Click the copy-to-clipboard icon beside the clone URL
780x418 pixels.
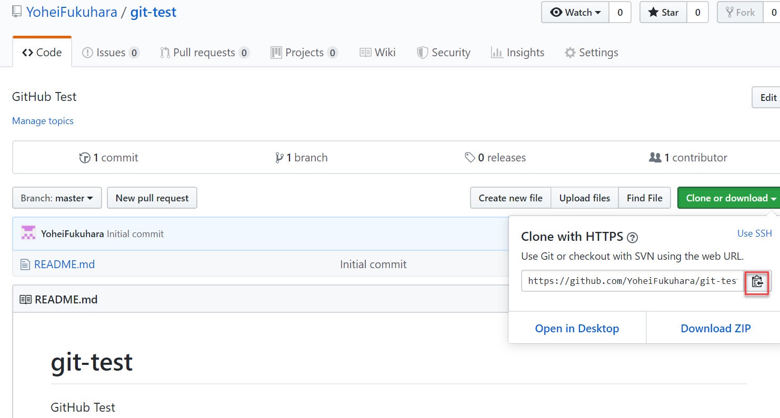[757, 282]
